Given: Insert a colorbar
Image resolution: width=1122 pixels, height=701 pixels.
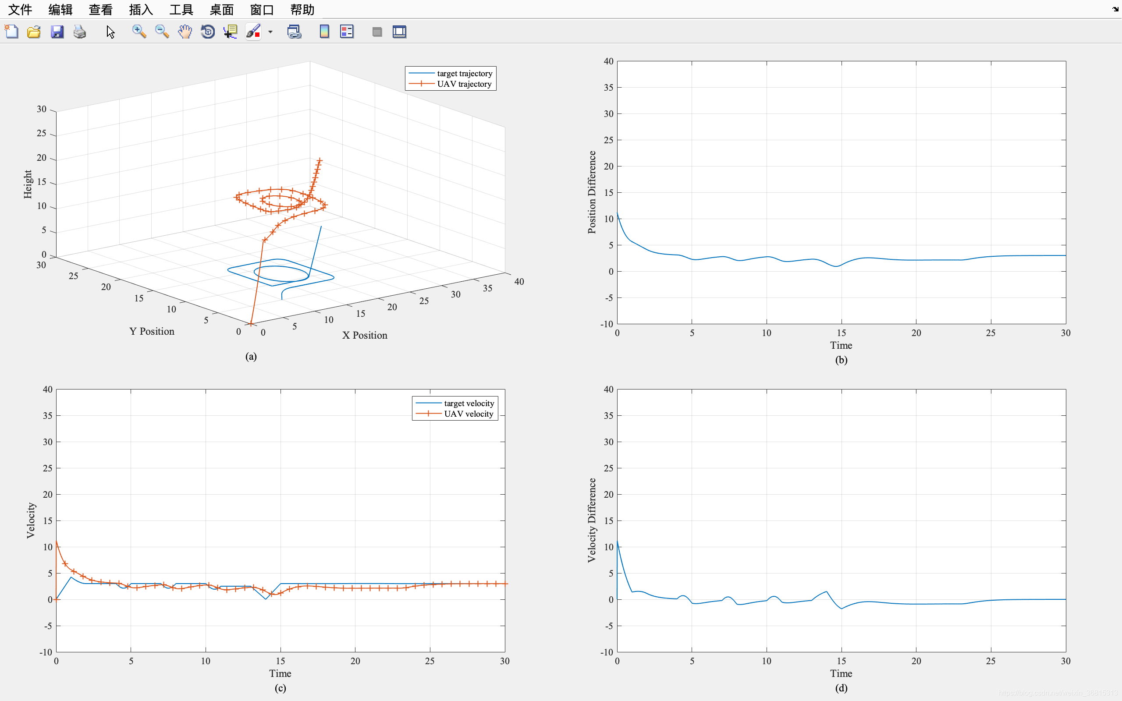Looking at the screenshot, I should [x=323, y=32].
